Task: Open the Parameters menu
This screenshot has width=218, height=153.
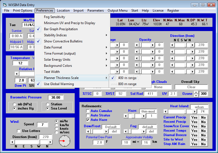Action: 95,11
